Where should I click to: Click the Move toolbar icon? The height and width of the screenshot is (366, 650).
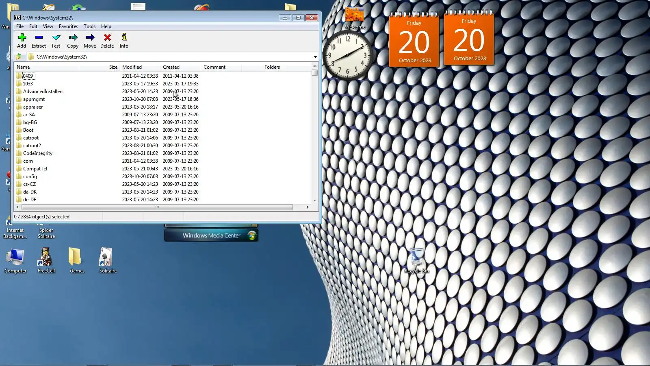click(90, 41)
